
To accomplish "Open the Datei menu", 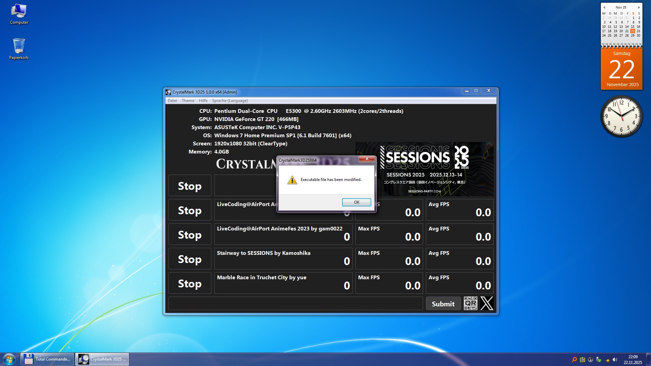I will (172, 101).
